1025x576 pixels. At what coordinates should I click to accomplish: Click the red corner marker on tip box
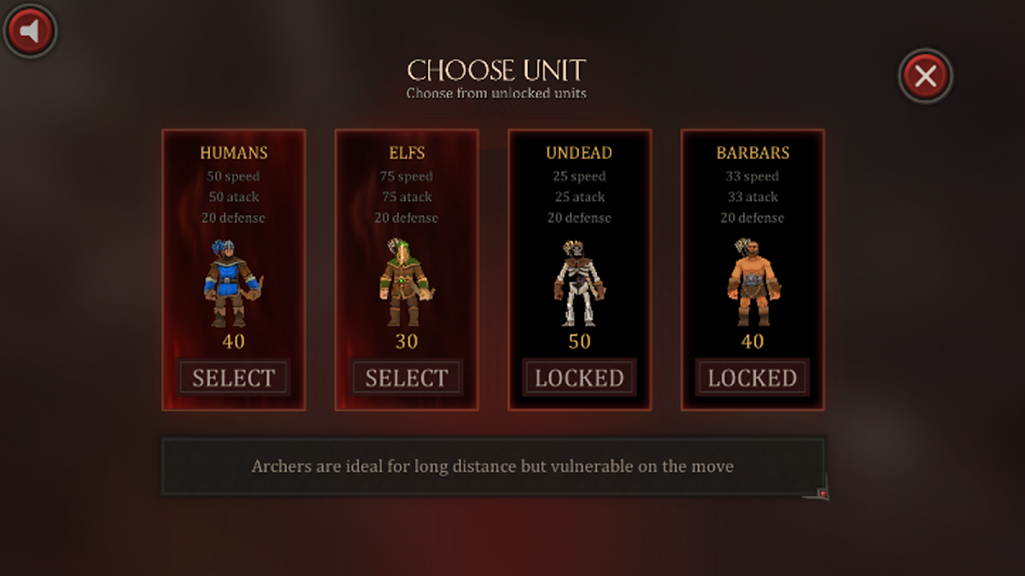(x=822, y=492)
